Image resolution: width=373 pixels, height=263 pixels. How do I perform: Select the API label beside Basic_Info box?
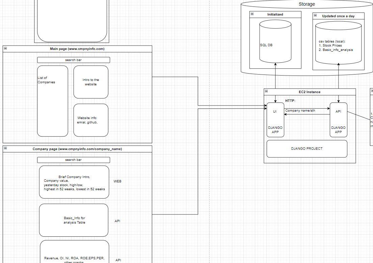click(x=117, y=221)
